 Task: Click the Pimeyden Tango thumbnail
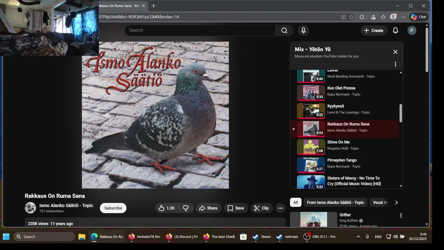311,165
